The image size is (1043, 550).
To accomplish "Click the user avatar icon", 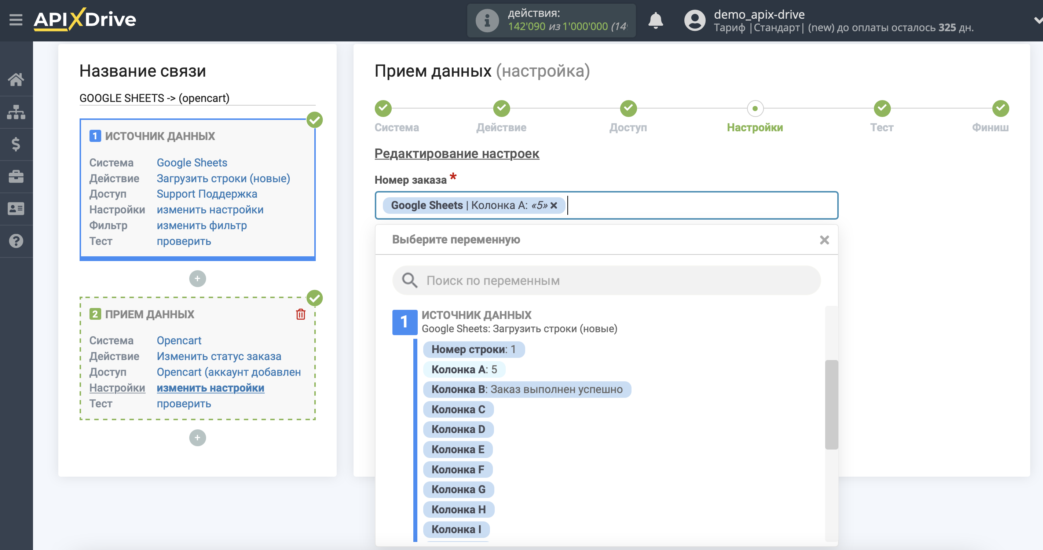I will coord(695,20).
